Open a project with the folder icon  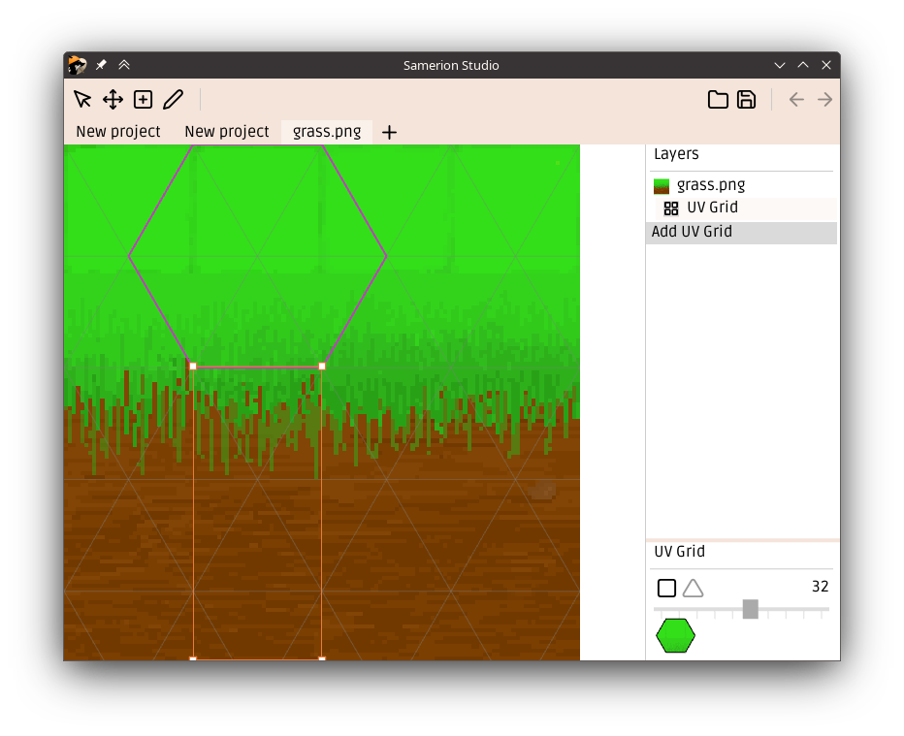click(718, 99)
